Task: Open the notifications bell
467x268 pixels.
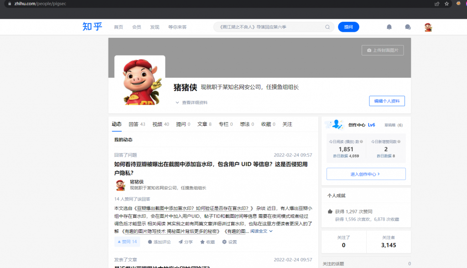Action: coord(389,27)
